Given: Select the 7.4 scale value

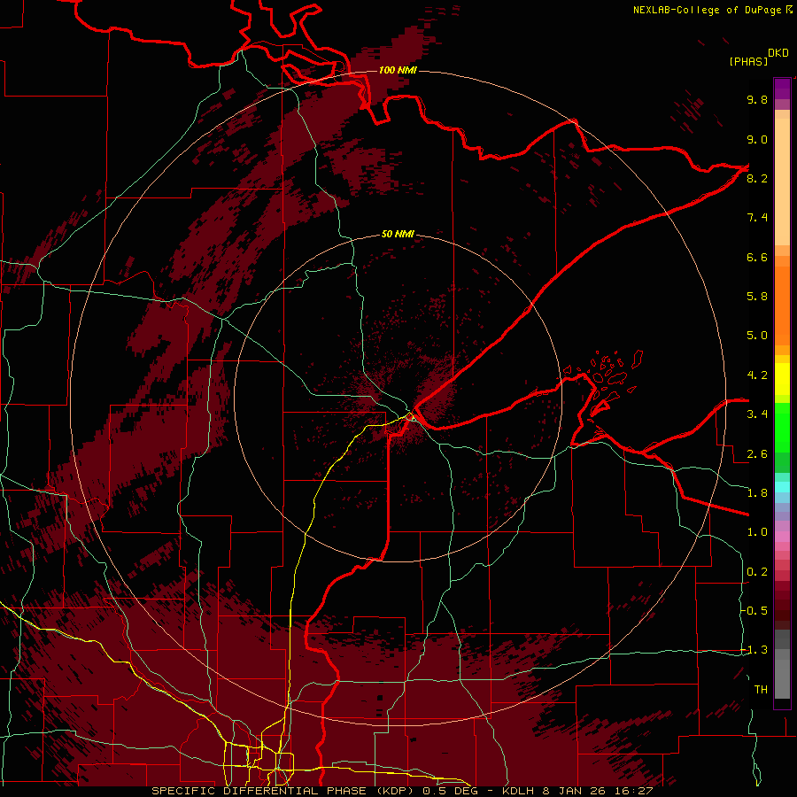Looking at the screenshot, I should coord(757,218).
